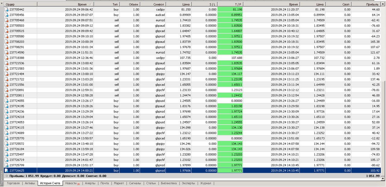The image size is (386, 187).
Task: Click the icon beside order 237726184
Action: click(x=6, y=149)
